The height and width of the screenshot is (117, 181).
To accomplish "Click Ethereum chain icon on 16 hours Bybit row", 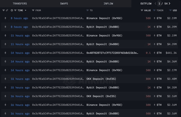I will pyautogui.click(x=5, y=114).
